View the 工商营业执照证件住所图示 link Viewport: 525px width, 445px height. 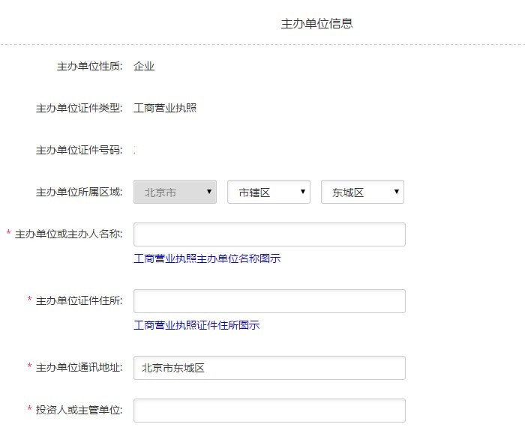(x=196, y=325)
